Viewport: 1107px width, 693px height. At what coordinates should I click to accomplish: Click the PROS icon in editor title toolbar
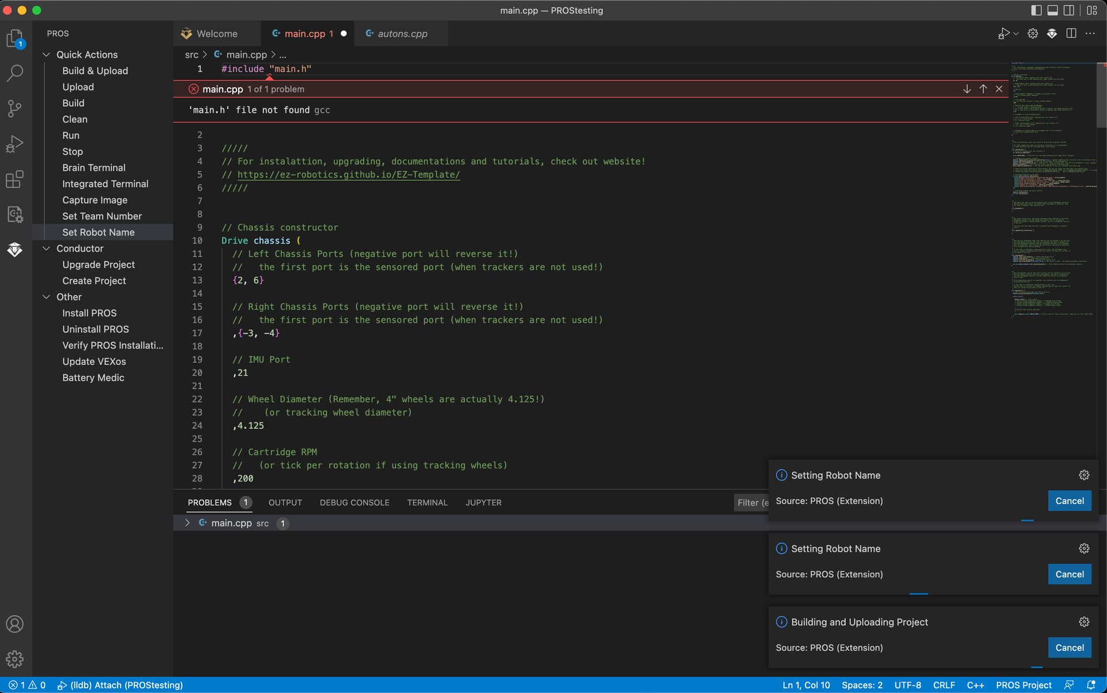(1052, 33)
